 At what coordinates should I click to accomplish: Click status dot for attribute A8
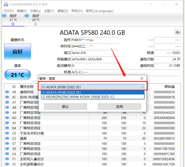click(x=7, y=107)
